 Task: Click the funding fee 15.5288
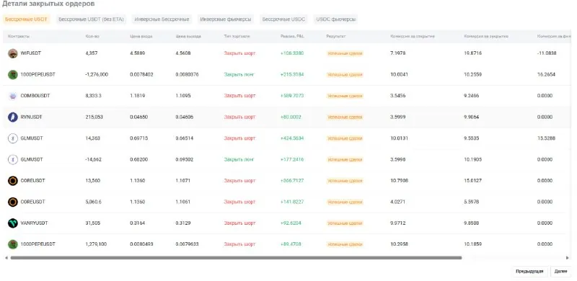click(547, 138)
